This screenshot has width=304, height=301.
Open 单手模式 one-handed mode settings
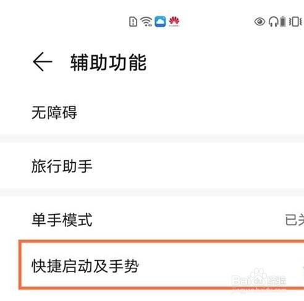152,220
